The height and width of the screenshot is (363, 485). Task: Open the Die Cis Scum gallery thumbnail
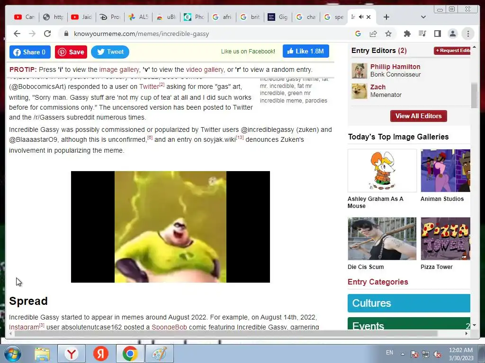click(382, 239)
